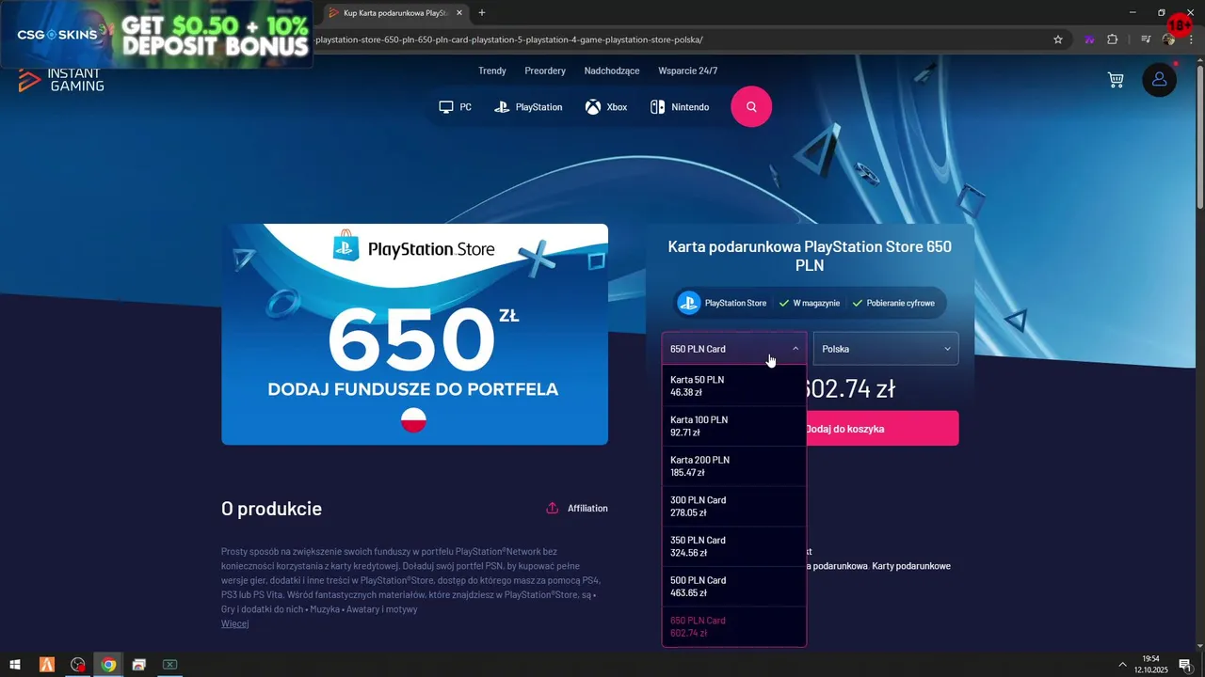Close the Kup Karta podarunkowa tab
Screen dimensions: 1205x677
pos(459,13)
